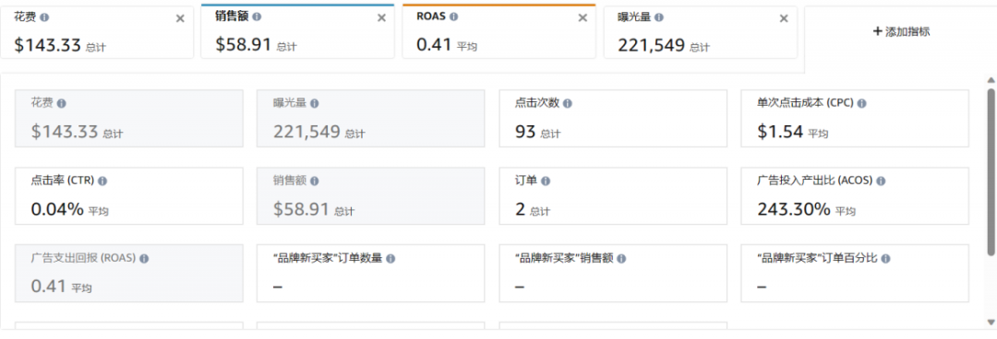The image size is (997, 339).
Task: Show info for 单次点击成本 (CPC)
Action: click(861, 103)
